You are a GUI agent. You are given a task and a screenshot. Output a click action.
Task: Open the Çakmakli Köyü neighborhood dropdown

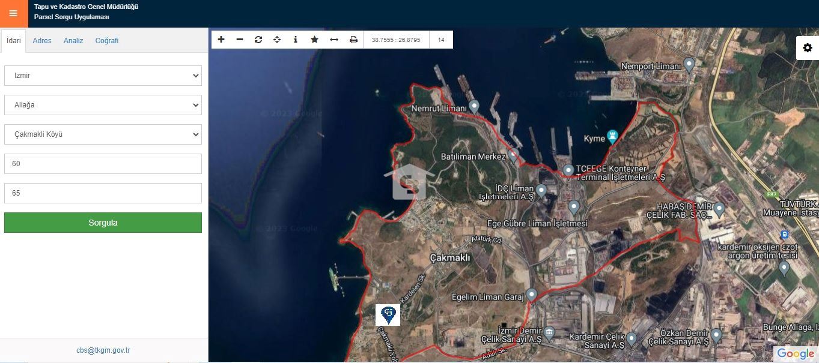point(103,134)
